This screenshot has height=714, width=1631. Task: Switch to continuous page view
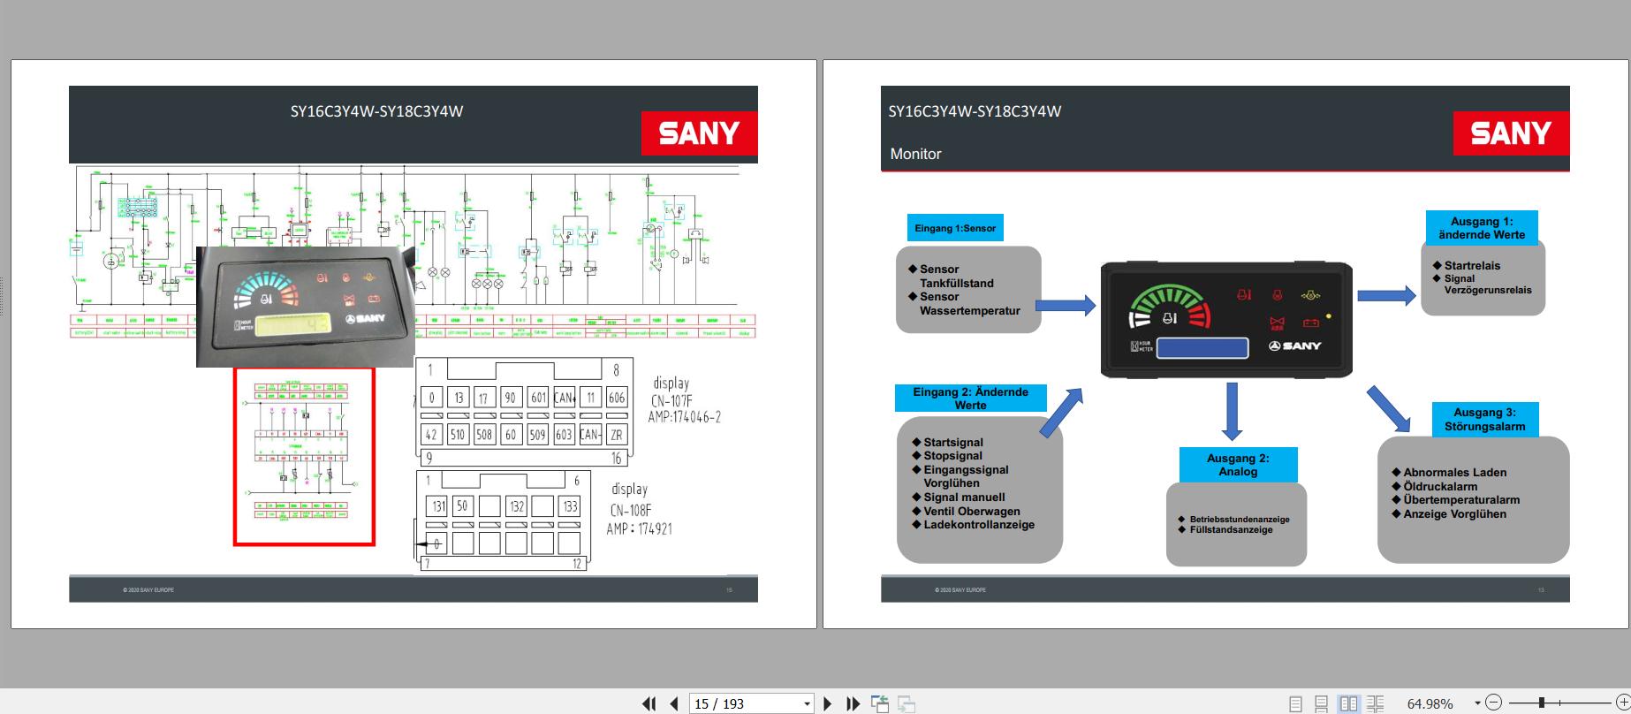pos(1321,704)
